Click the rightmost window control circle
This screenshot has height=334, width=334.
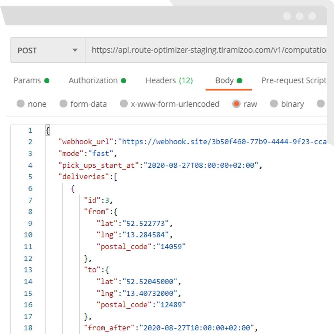click(312, 16)
